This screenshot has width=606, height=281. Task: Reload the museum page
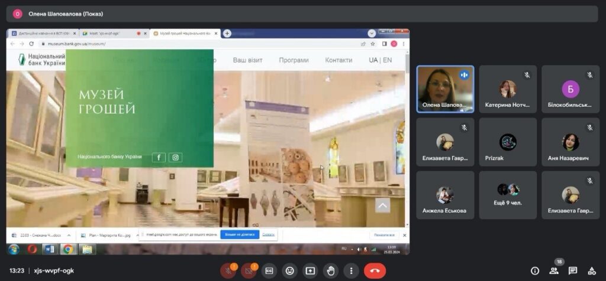pos(31,44)
